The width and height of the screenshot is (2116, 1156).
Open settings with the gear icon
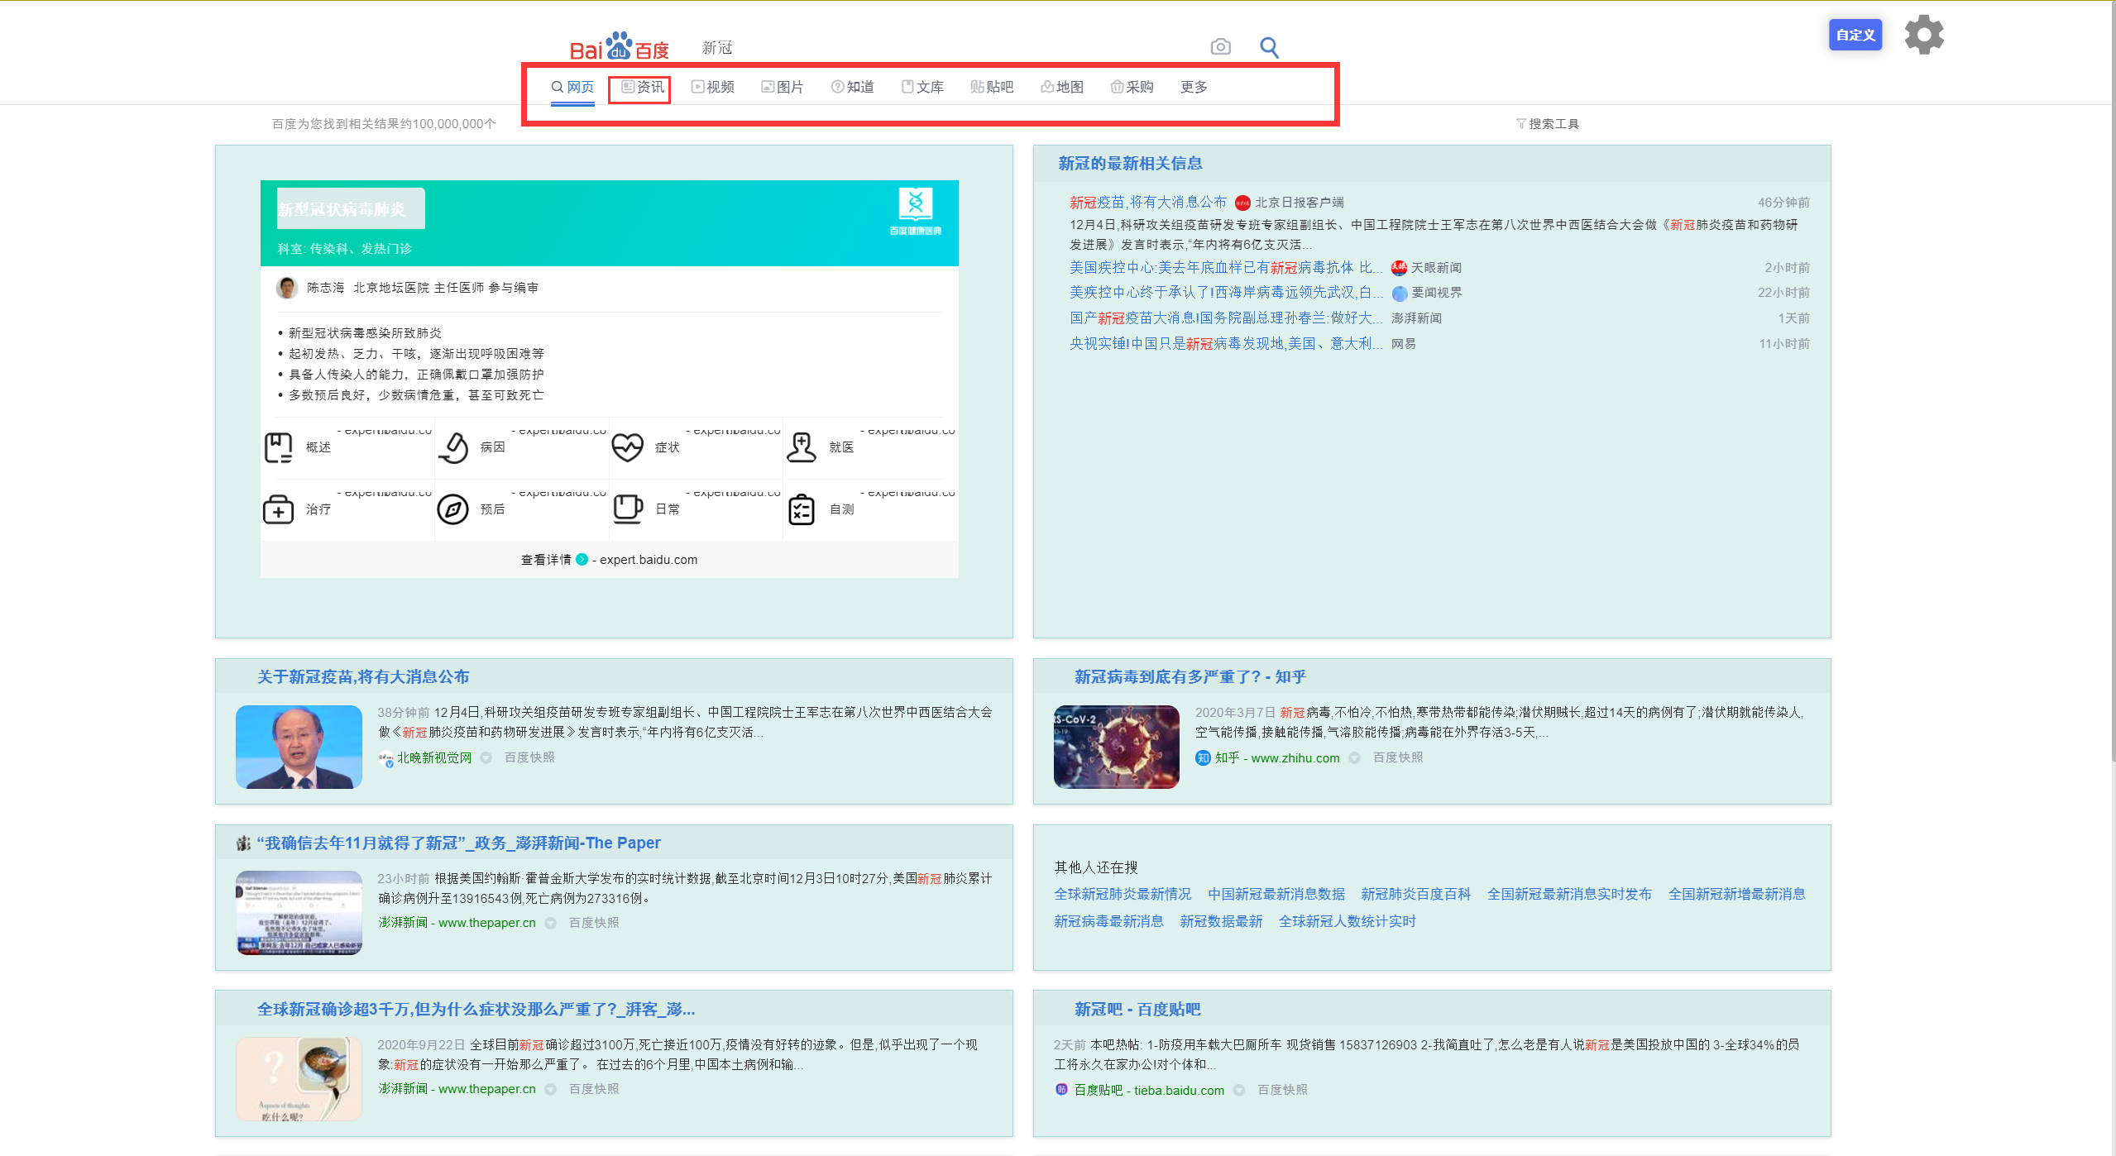point(1922,34)
